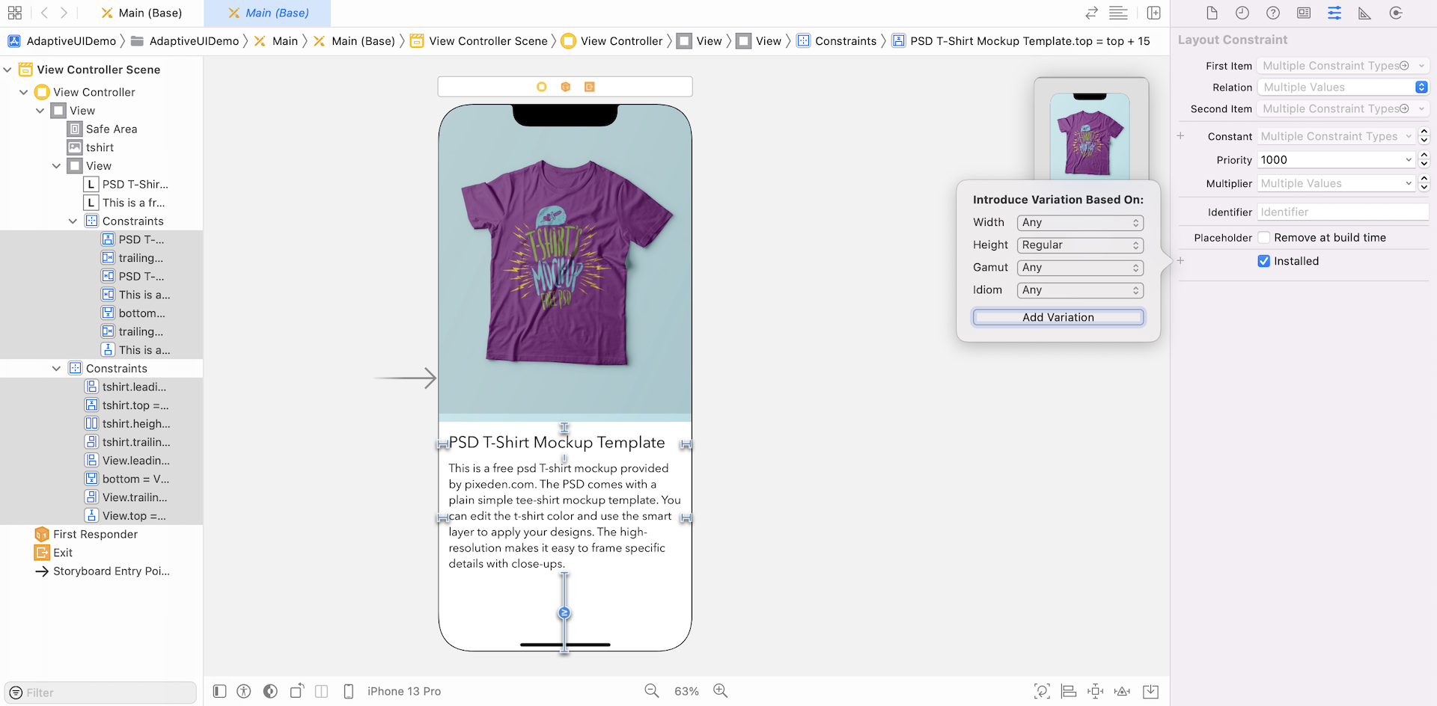Toggle the device orientation button
Screen dimensions: 1437x706
click(x=297, y=691)
